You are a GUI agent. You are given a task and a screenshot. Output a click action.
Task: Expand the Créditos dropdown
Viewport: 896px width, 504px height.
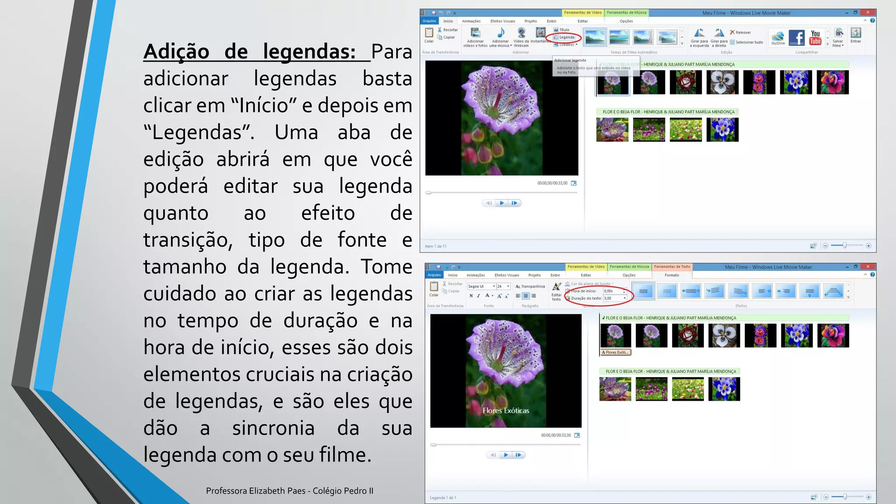pos(577,45)
